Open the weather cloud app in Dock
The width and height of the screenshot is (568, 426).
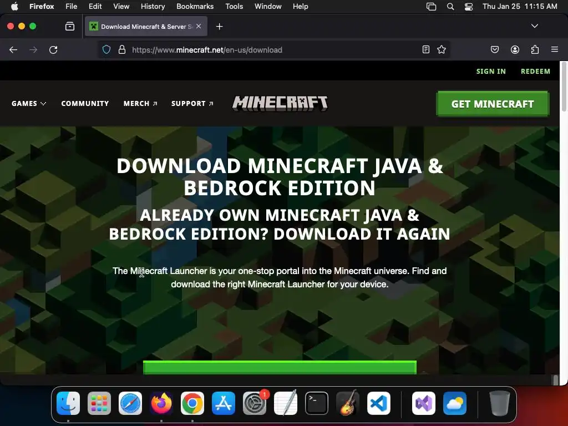coord(455,403)
